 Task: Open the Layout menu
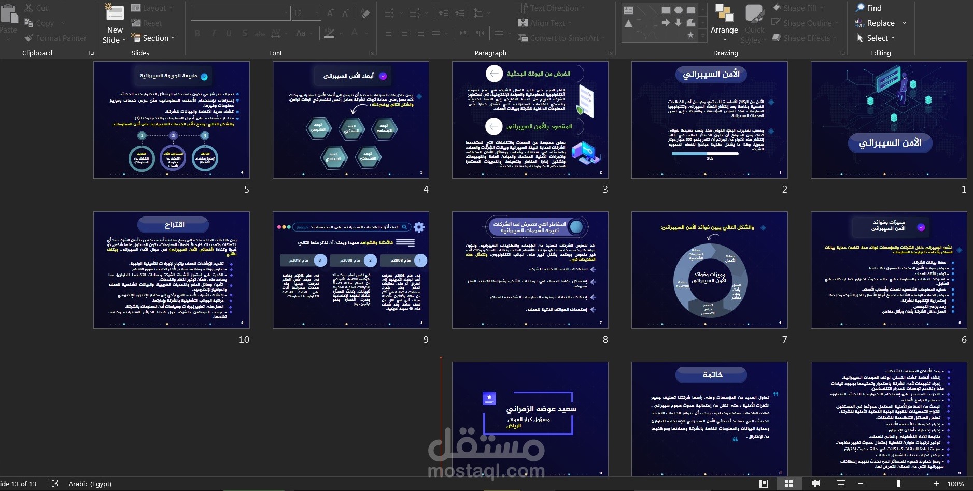152,8
